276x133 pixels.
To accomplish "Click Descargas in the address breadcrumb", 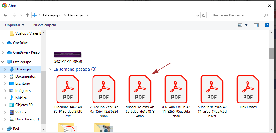I will [x=77, y=15].
